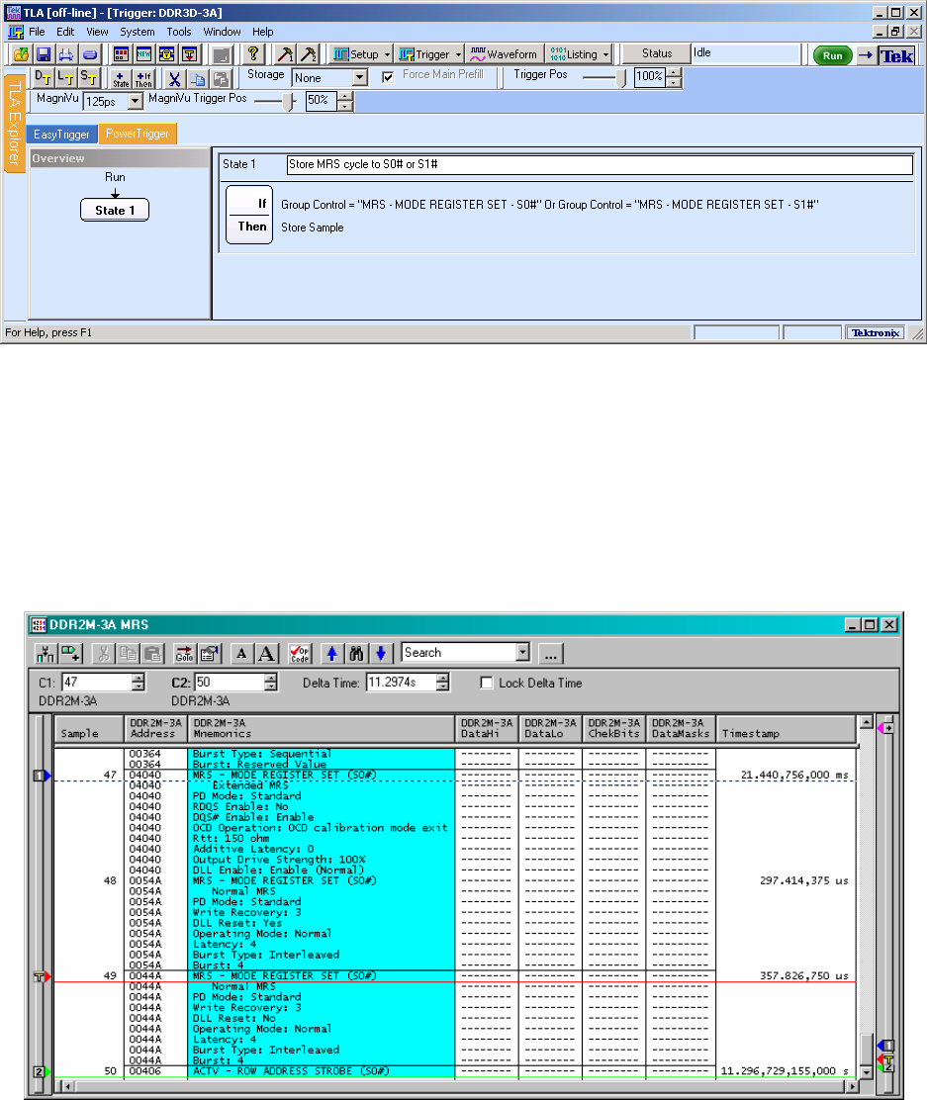Open the Tools menu

(179, 32)
